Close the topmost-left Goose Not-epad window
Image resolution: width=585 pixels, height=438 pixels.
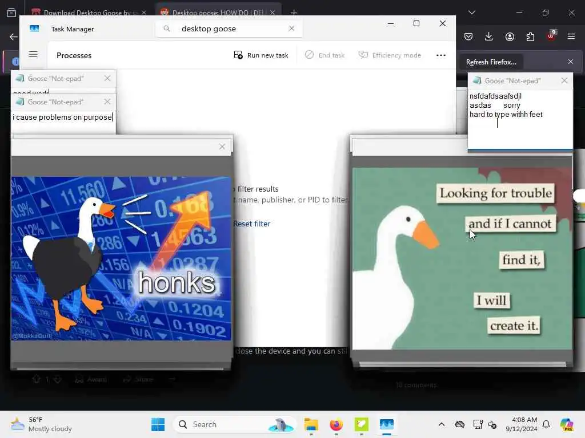(x=107, y=78)
